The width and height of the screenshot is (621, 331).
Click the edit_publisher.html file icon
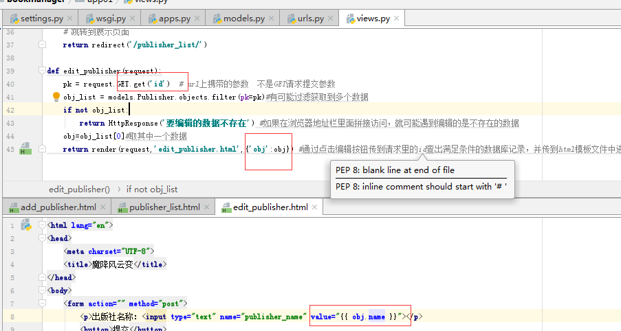pyautogui.click(x=226, y=207)
